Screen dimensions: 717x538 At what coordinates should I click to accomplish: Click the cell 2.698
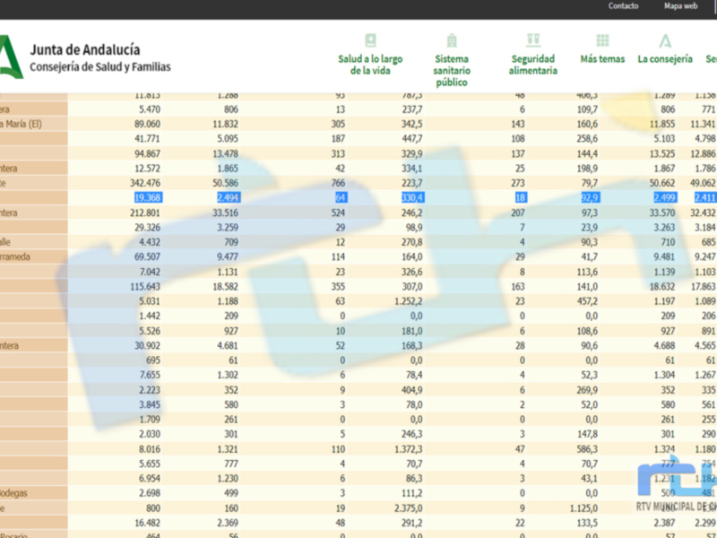coord(149,493)
